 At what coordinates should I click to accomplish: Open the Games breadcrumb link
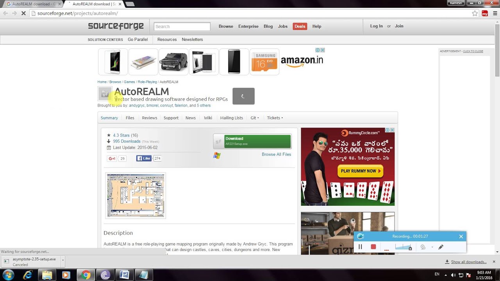pyautogui.click(x=129, y=82)
